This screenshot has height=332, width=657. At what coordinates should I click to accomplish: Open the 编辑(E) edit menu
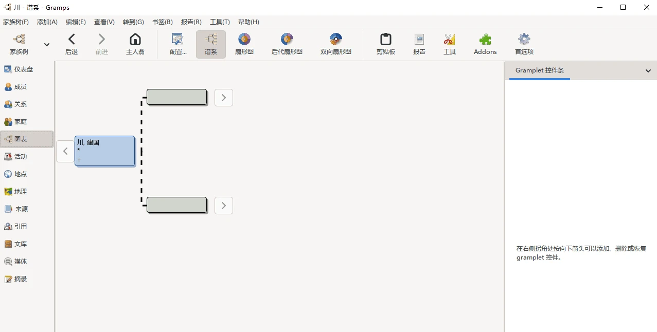point(76,22)
